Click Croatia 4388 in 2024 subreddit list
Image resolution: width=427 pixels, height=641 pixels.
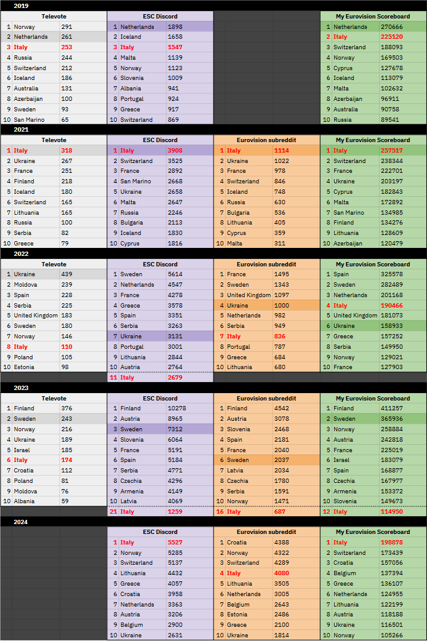266,543
